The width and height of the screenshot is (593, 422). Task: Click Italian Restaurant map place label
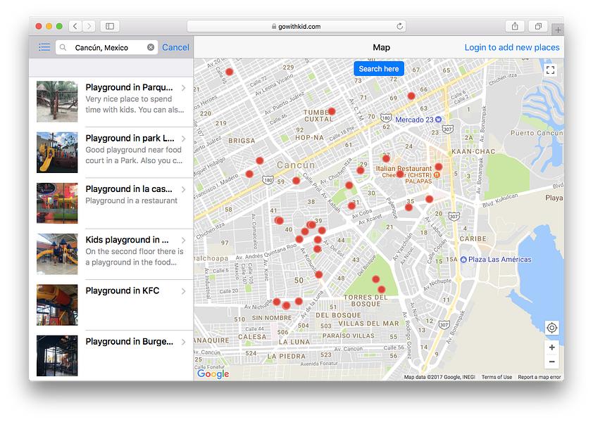(404, 169)
